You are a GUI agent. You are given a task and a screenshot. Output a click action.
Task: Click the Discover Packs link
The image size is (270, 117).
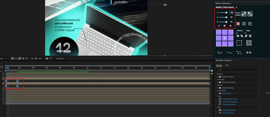228,113
